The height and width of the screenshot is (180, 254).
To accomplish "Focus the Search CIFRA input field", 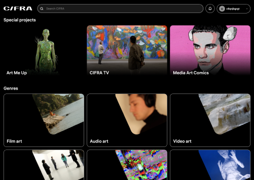I will click(120, 8).
